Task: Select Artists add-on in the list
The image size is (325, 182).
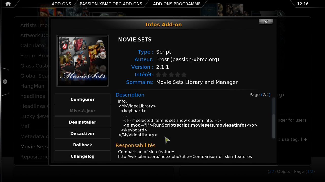Action: click(34, 25)
